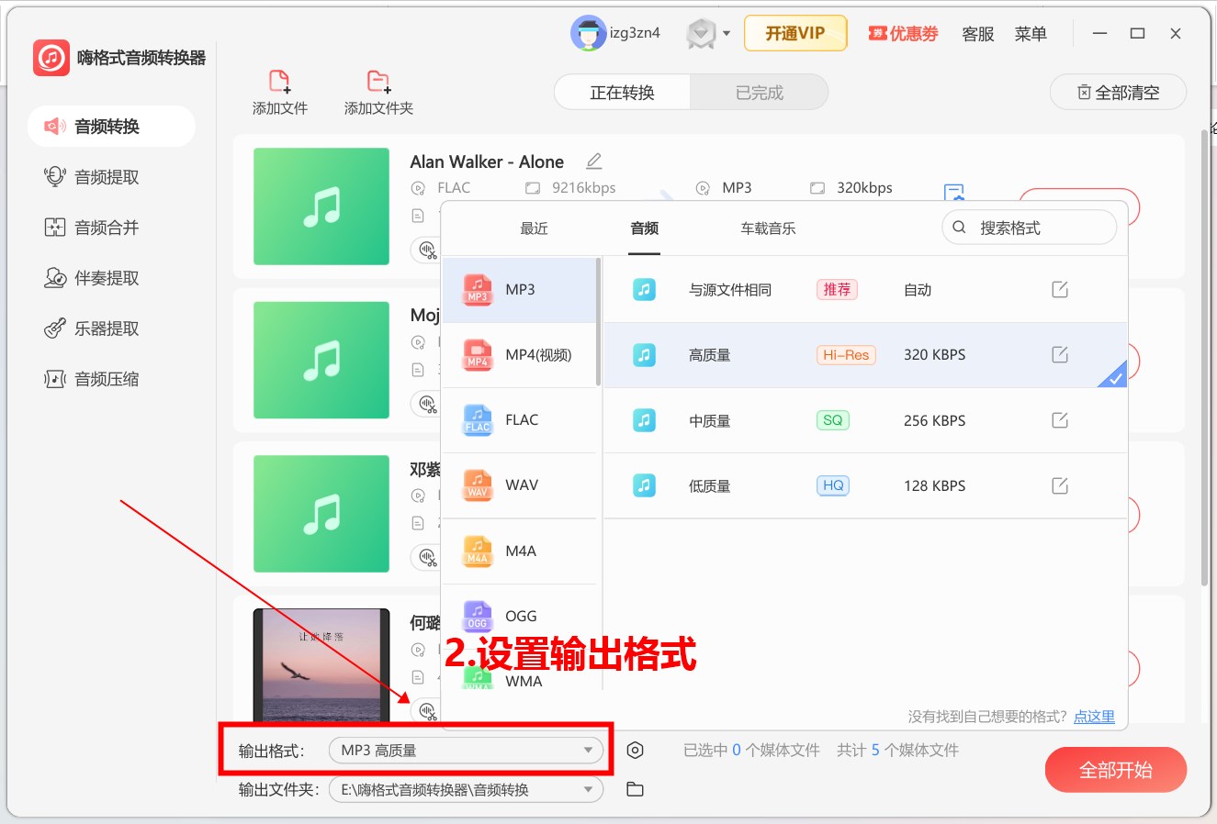This screenshot has width=1217, height=824.
Task: Open output settings gear icon
Action: click(x=635, y=751)
